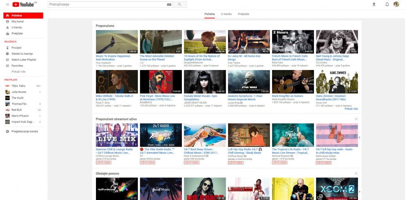Open The Guild channel avatar
This screenshot has height=200, width=405.
[7, 98]
